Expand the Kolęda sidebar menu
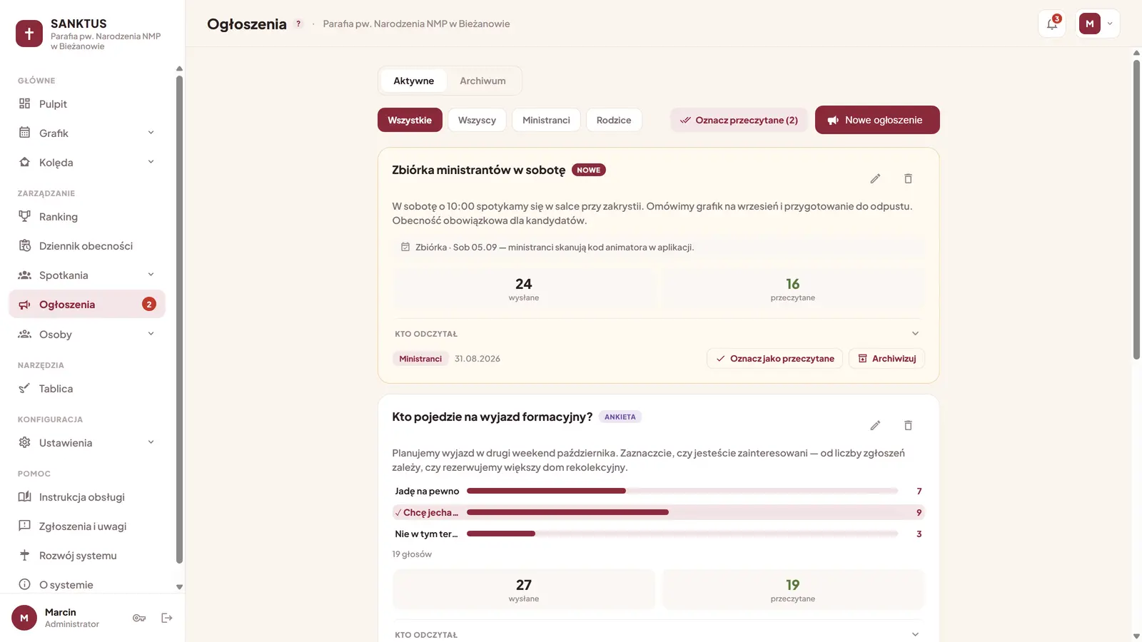This screenshot has height=642, width=1142. tap(87, 163)
